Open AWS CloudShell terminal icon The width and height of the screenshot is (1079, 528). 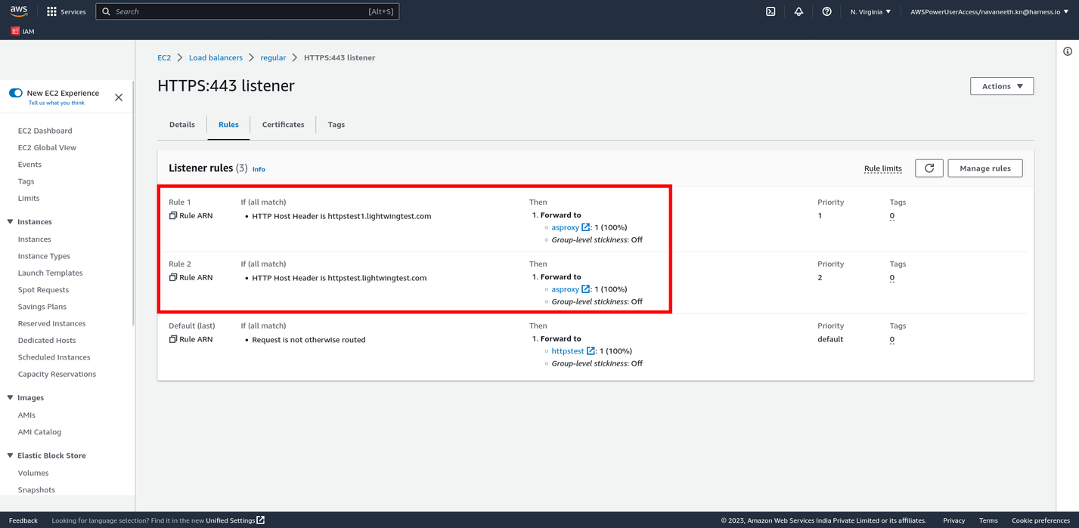coord(770,11)
